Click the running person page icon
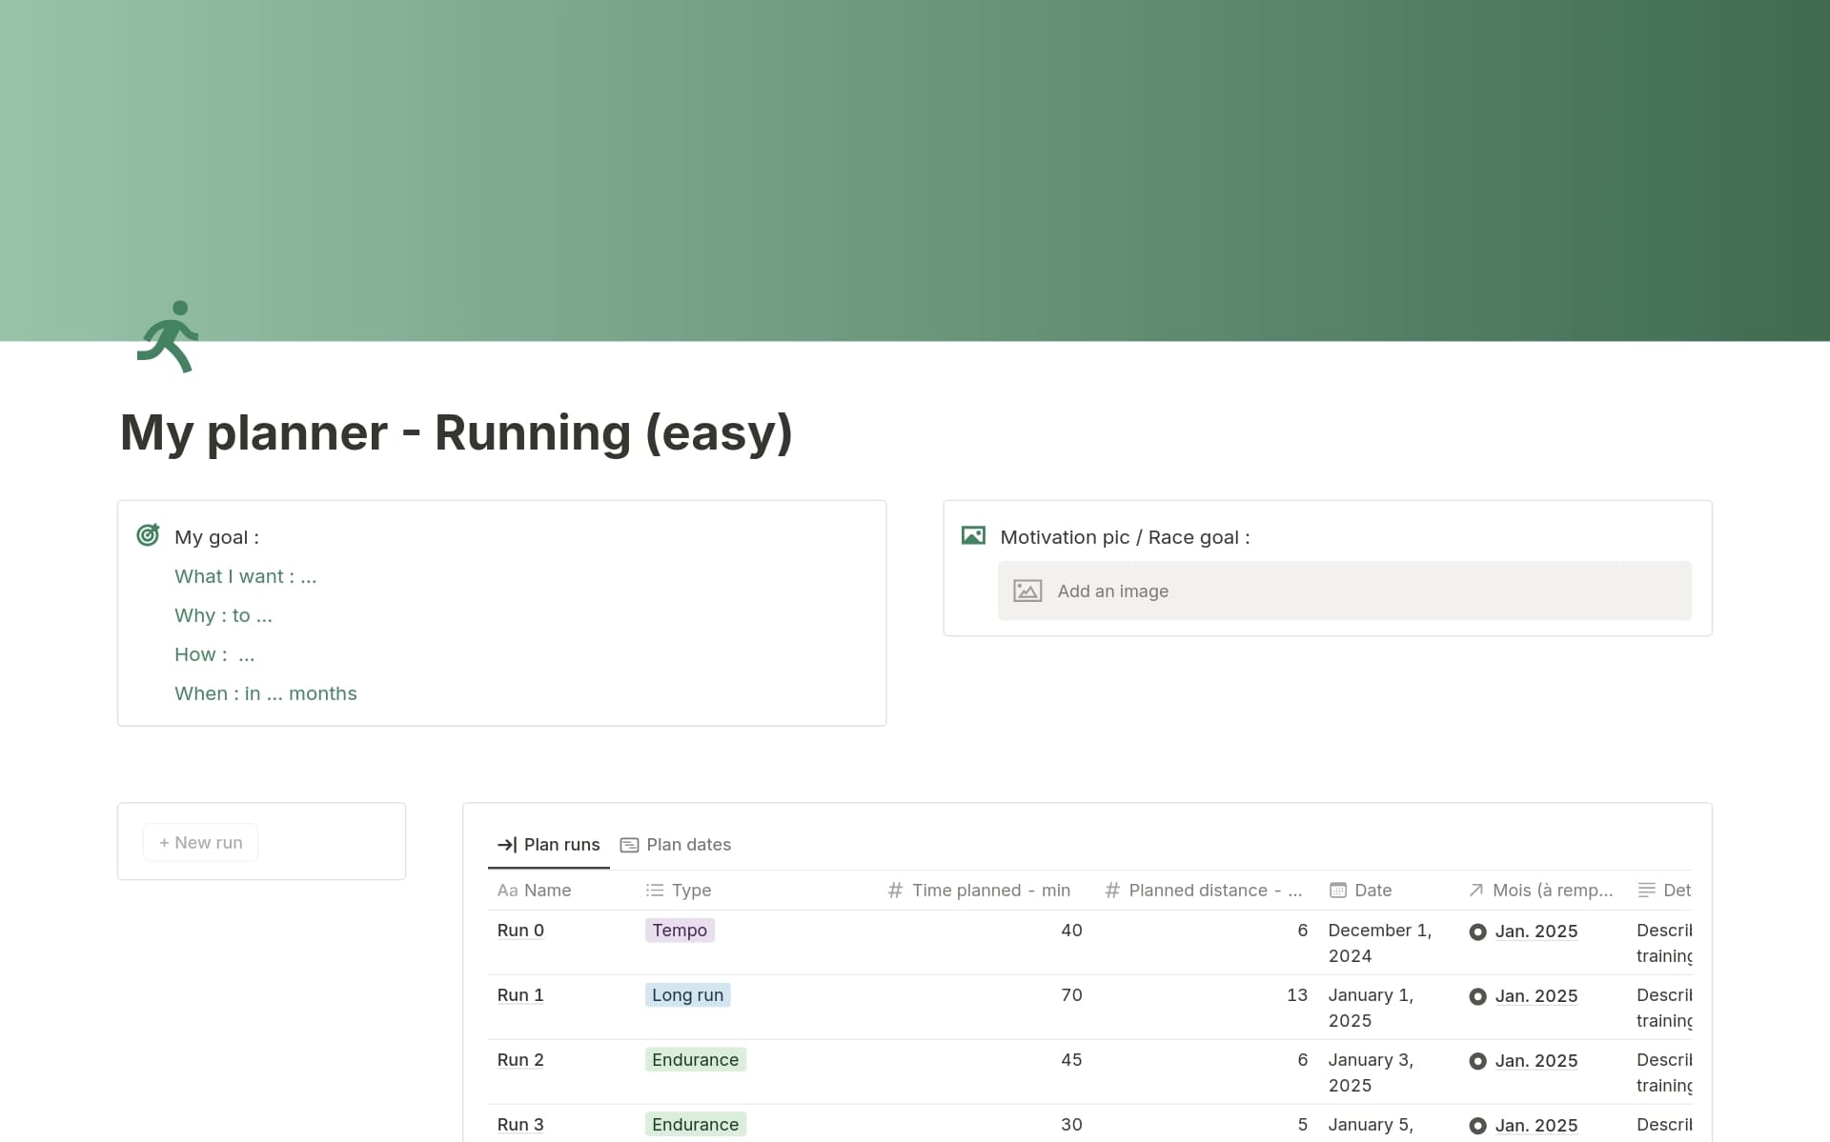Viewport: 1830px width, 1142px height. pyautogui.click(x=168, y=335)
